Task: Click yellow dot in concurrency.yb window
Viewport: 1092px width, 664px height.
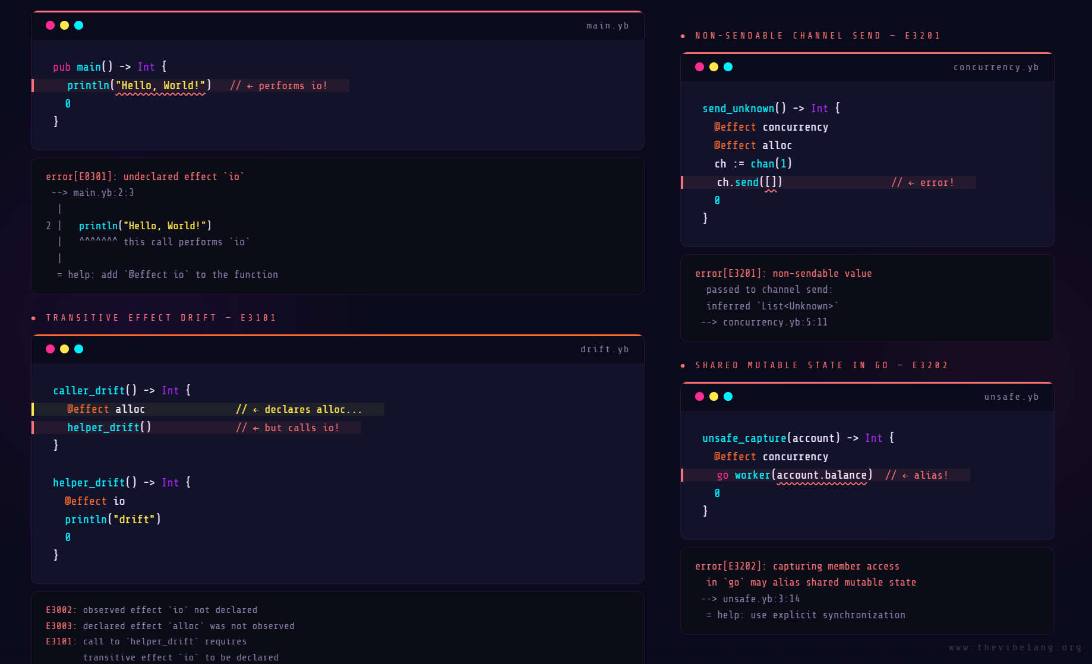Action: click(x=714, y=67)
